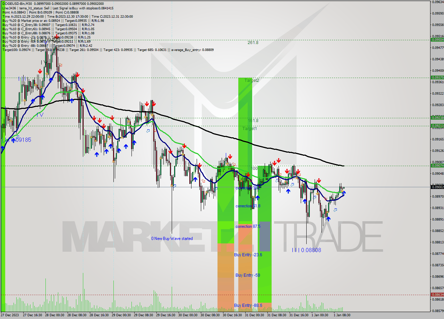444x319 pixels.
Task: Click the 'correction 87.5' label
Action: click(x=248, y=226)
